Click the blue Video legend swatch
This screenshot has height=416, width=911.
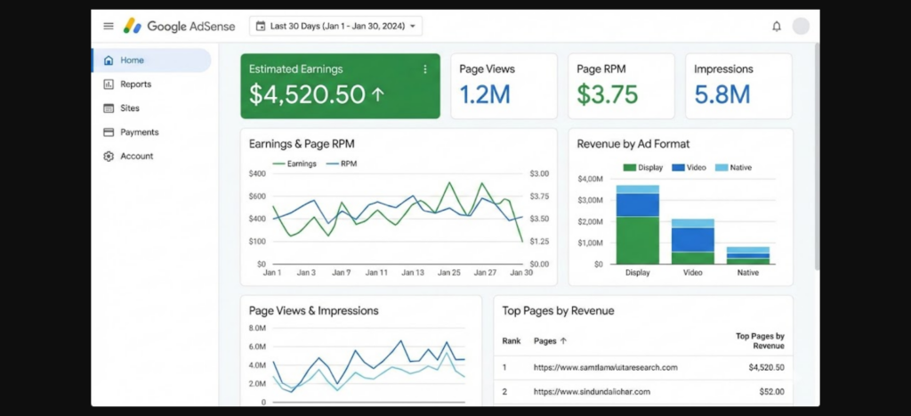(678, 168)
